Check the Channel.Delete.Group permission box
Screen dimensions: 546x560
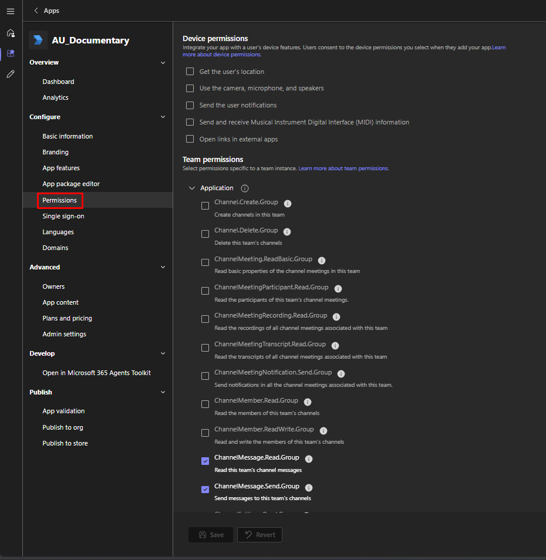tap(205, 234)
